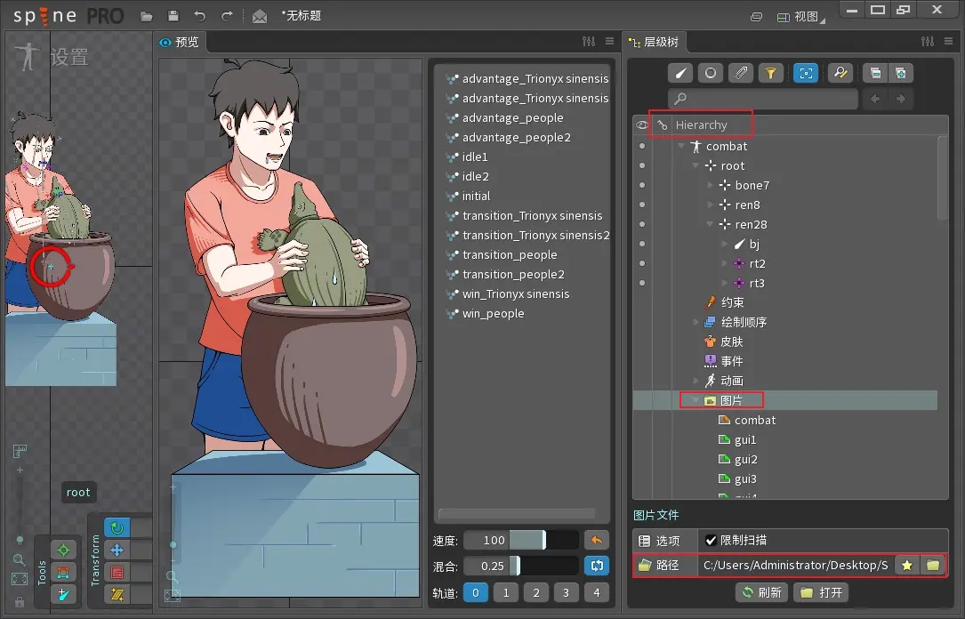Click the 刷新 button
Screen dimensions: 965x619
click(x=761, y=592)
